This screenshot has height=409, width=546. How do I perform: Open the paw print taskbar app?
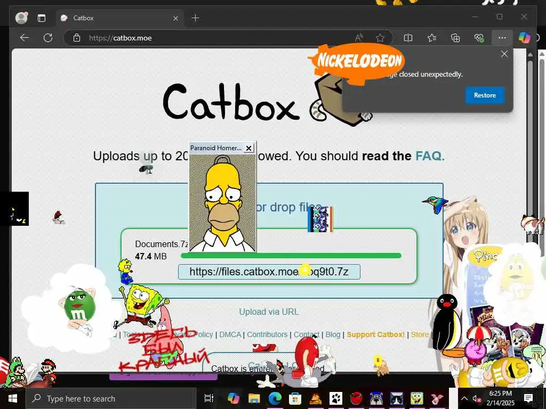pyautogui.click(x=336, y=398)
